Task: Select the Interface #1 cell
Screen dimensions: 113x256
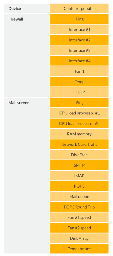Action: point(79,29)
